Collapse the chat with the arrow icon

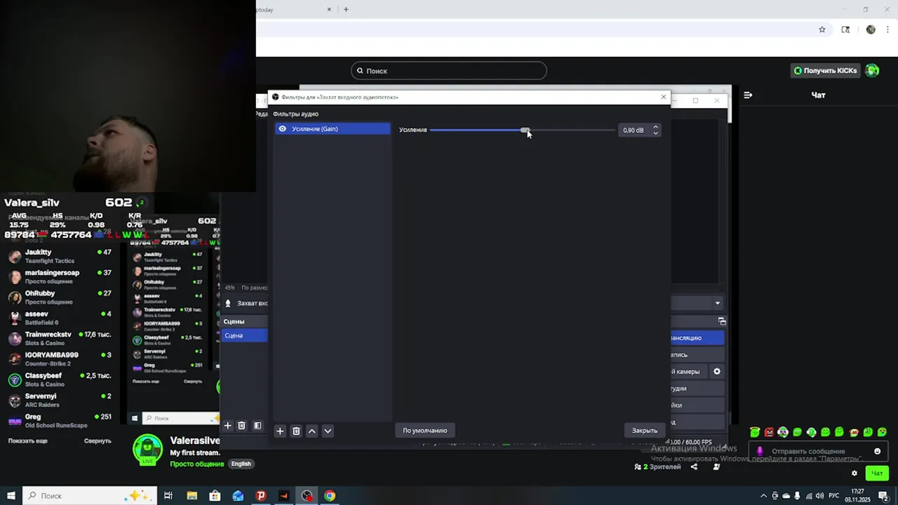coord(748,95)
